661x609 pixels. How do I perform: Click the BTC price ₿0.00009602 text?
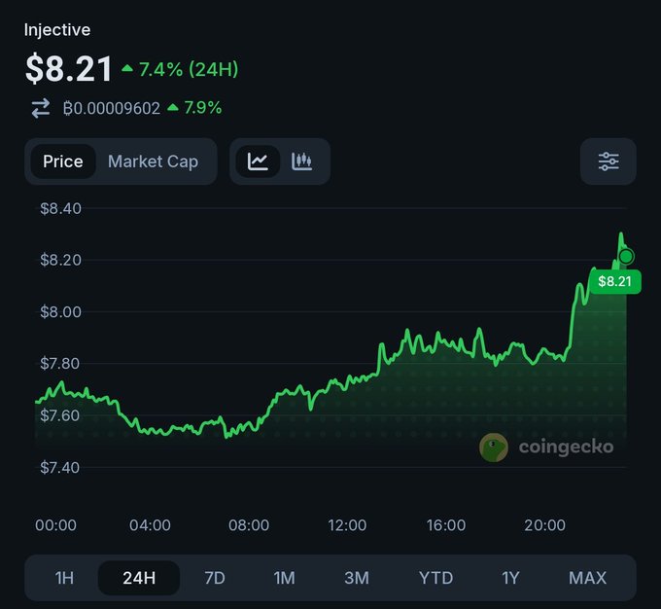pyautogui.click(x=112, y=108)
